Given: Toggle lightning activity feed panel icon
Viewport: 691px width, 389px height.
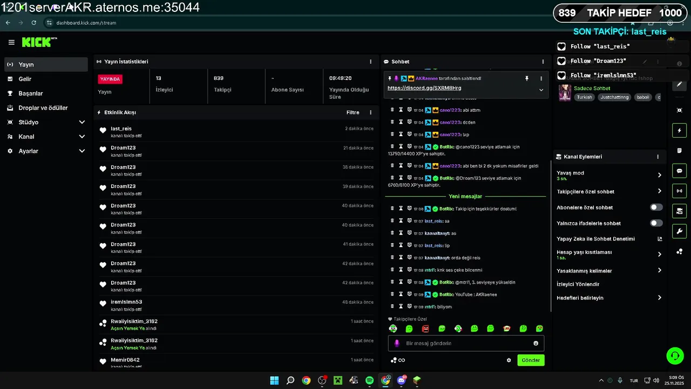Looking at the screenshot, I should (x=679, y=130).
